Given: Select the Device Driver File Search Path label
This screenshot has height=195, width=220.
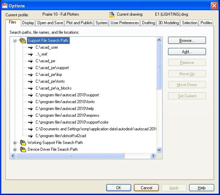Looking at the screenshot, I should pos(53,149).
